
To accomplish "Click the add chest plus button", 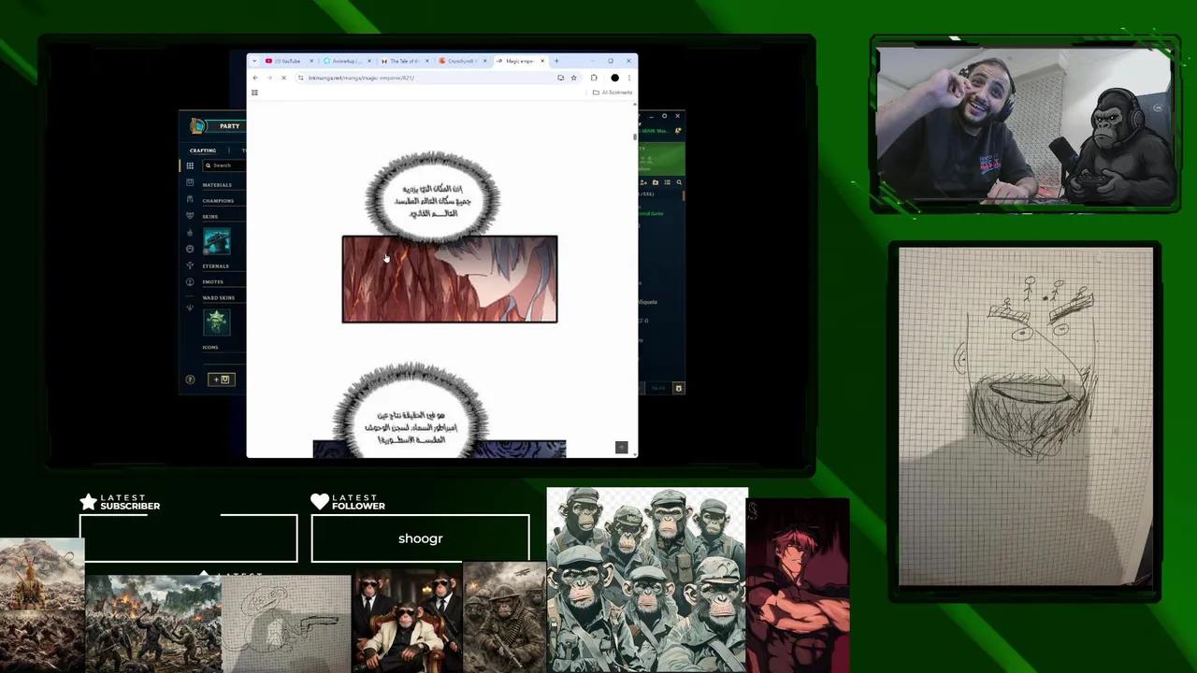I will (x=222, y=379).
